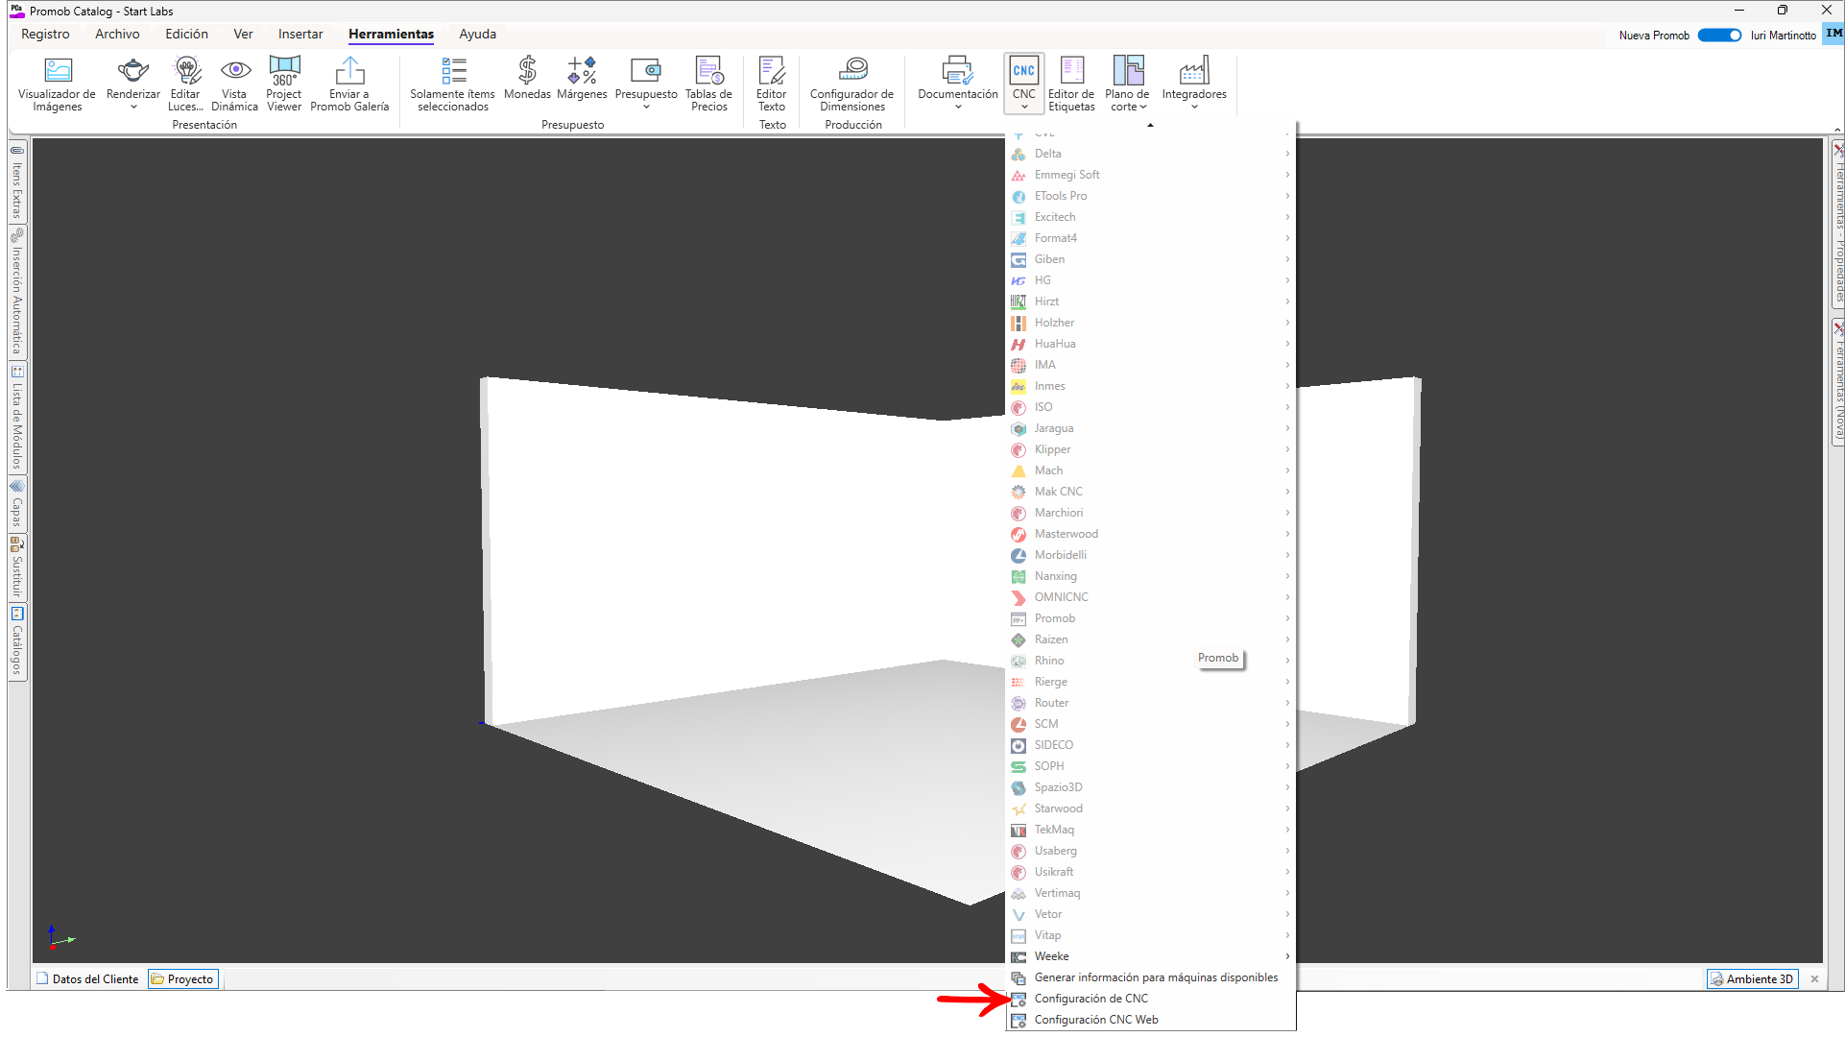Expand Renderizar dropdown arrow
1845x1037 pixels.
tap(133, 108)
